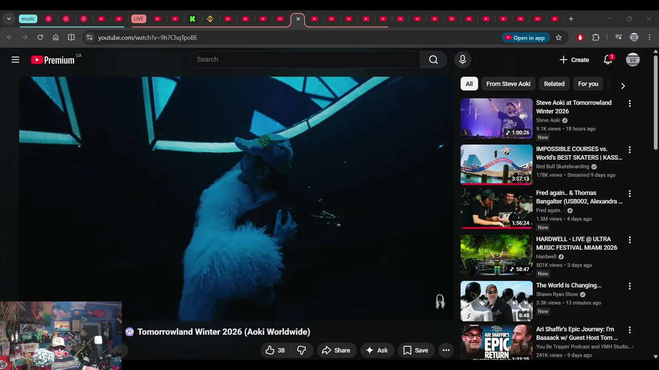
Task: Open Chrome's three-dot menu
Action: tap(649, 38)
